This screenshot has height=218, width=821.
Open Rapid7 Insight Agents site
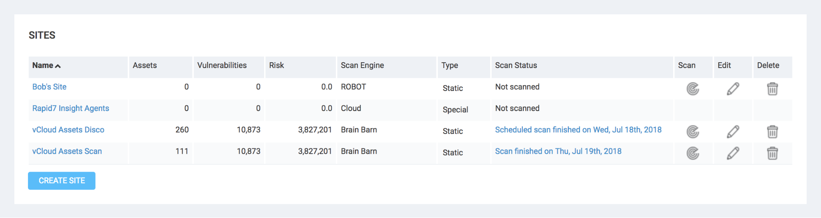click(71, 108)
